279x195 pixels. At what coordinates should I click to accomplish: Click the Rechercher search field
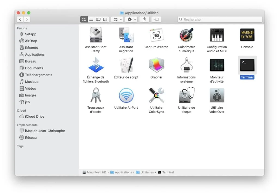point(220,19)
